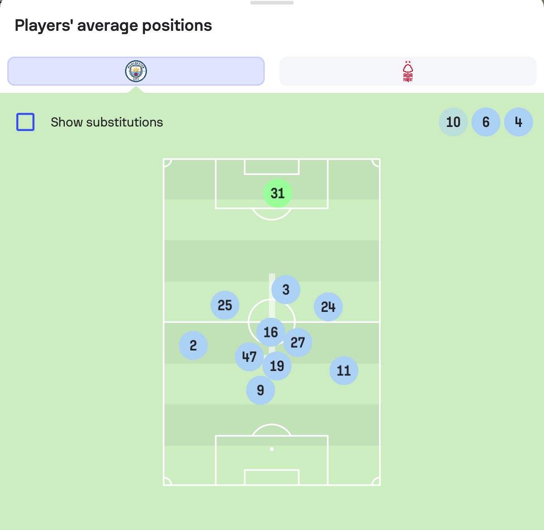Select player 27 marker
This screenshot has width=544, height=530.
(x=298, y=342)
